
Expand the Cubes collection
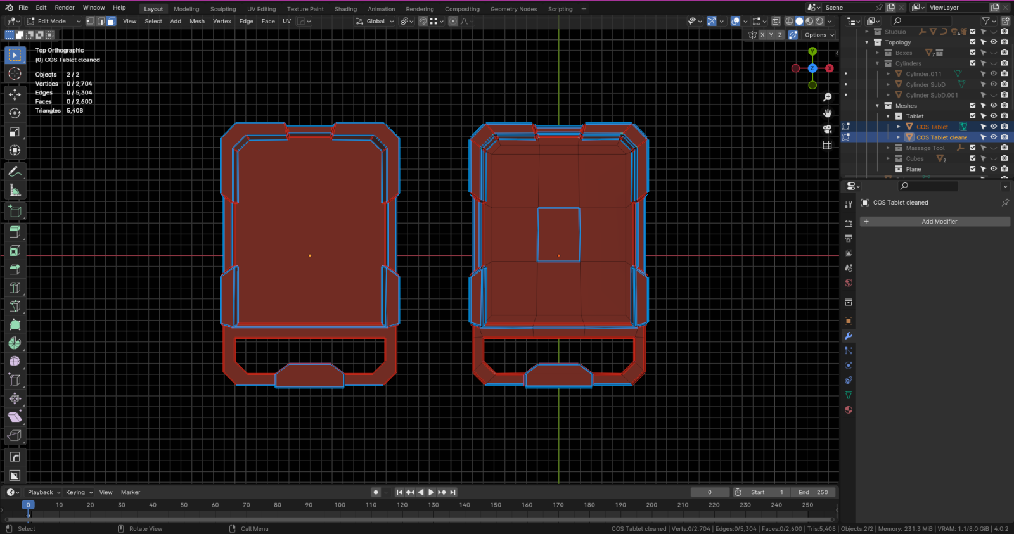click(x=888, y=159)
